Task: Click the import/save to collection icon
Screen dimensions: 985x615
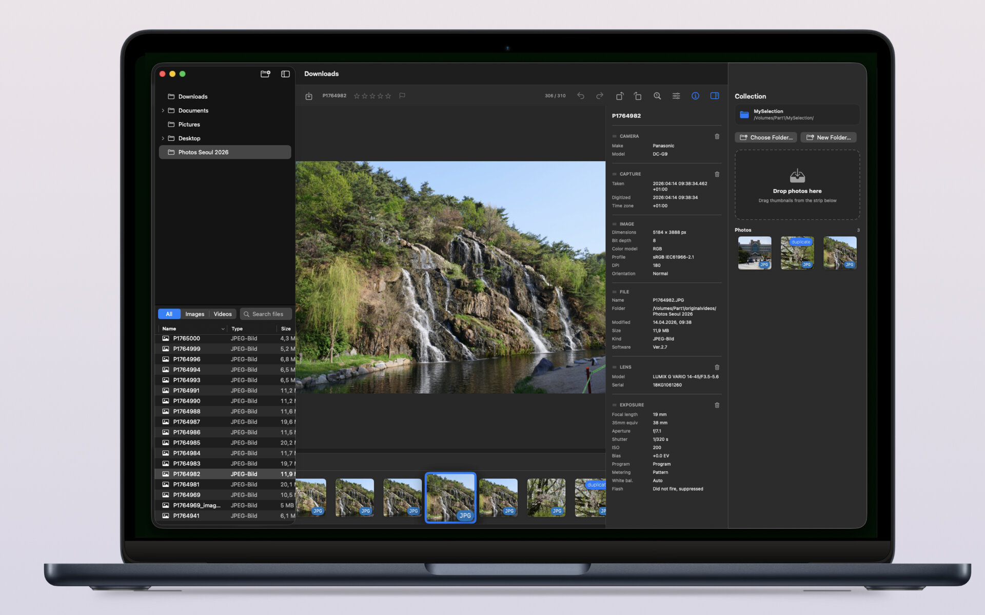Action: 309,96
